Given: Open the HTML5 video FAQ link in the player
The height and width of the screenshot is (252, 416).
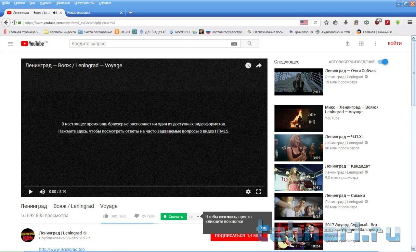Looking at the screenshot, I should (144, 131).
